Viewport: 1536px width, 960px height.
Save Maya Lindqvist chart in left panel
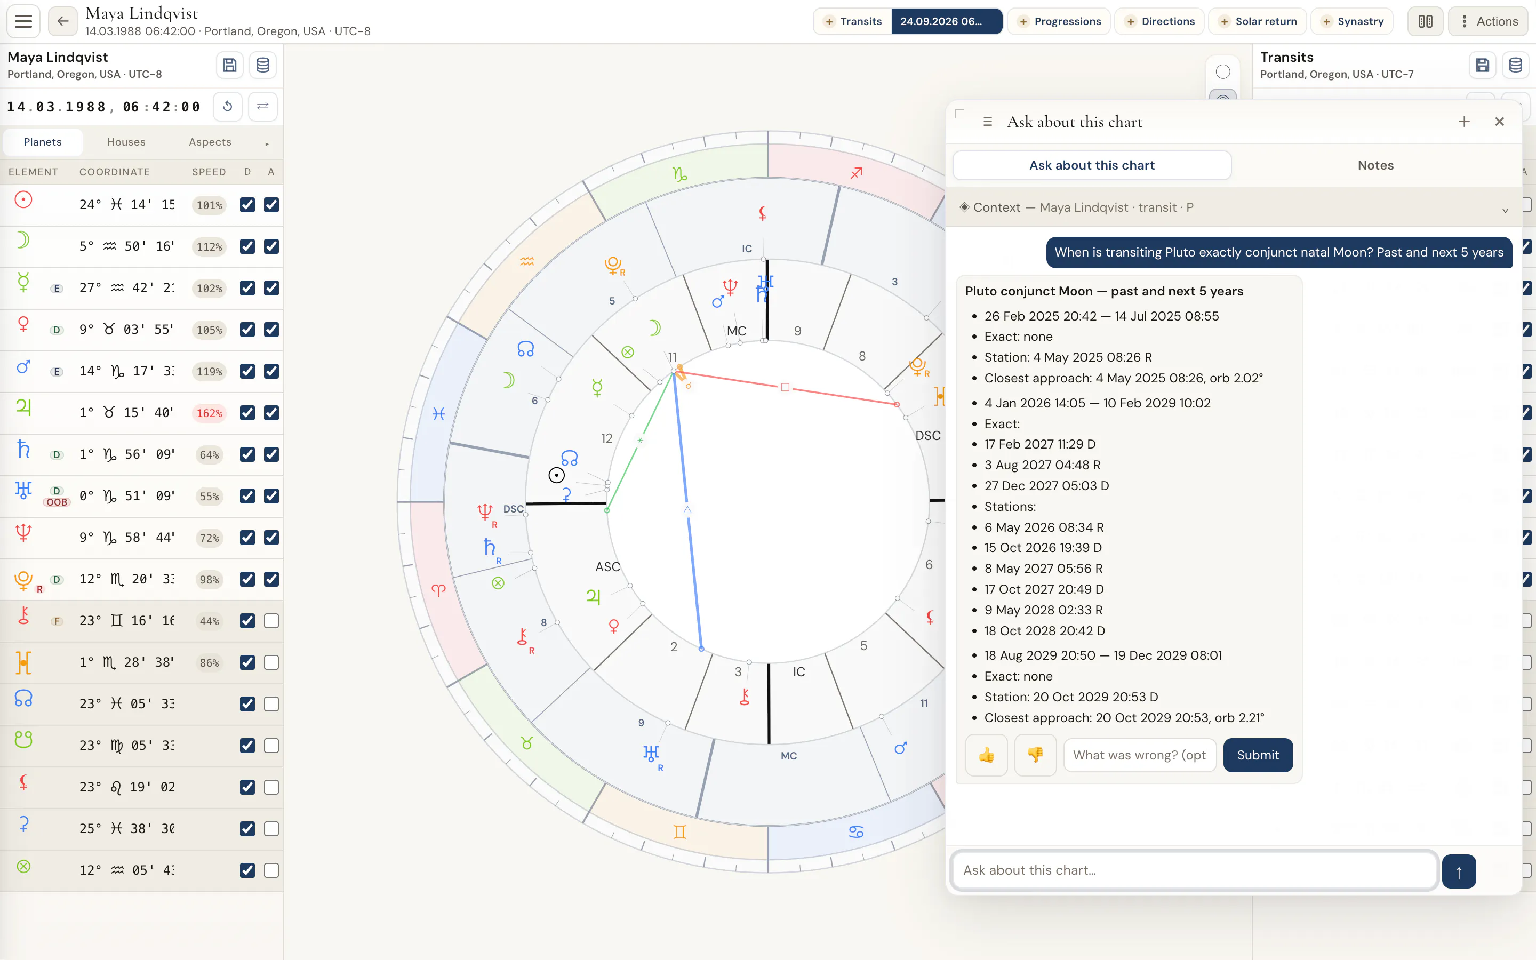[x=230, y=65]
